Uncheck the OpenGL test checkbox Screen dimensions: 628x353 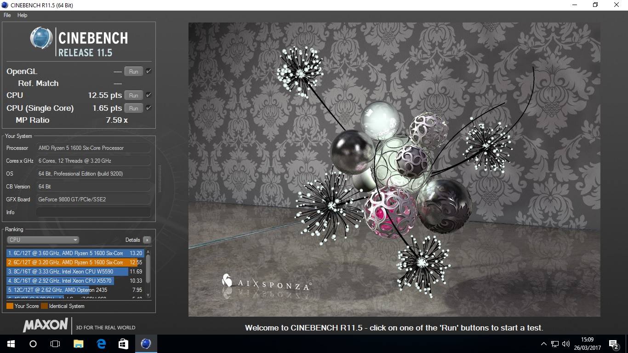point(148,71)
